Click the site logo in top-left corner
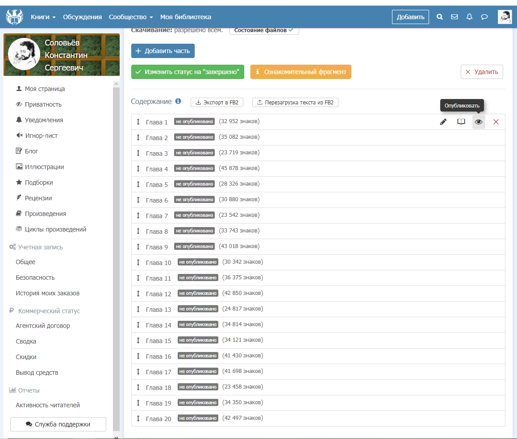Viewport: 517px width, 439px height. coord(14,17)
